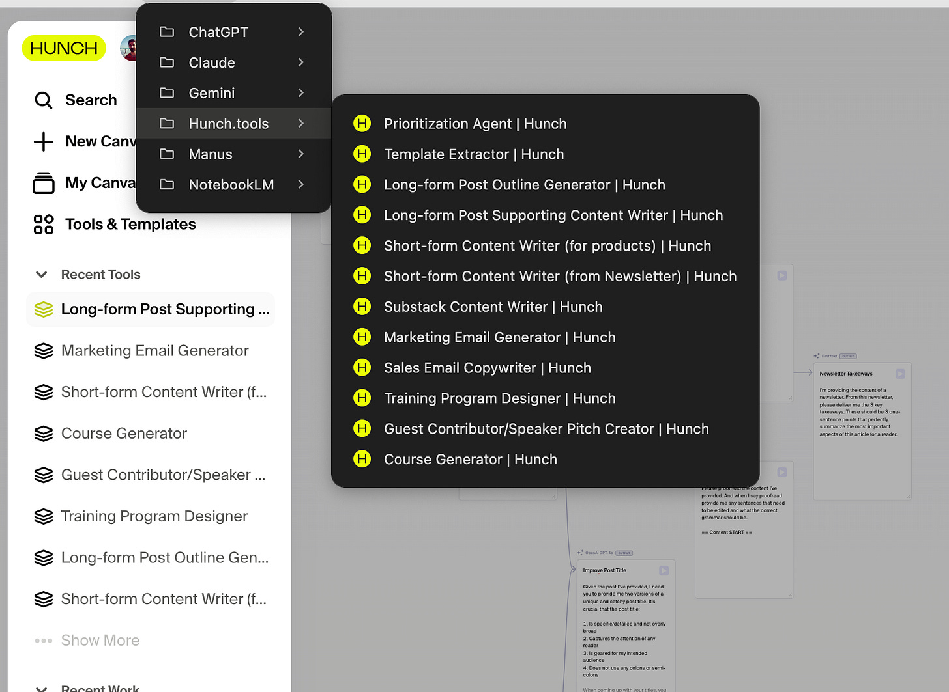Click the Hunch icon beside Prioritization Agent
Viewport: 949px width, 692px height.
[362, 124]
